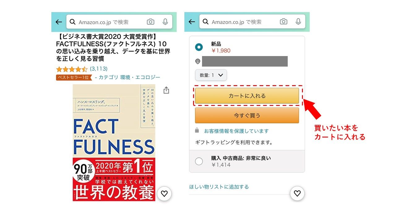Select the 新品 ¥1,980 radio option
Viewport: 396px width, 223px height.
coord(199,47)
